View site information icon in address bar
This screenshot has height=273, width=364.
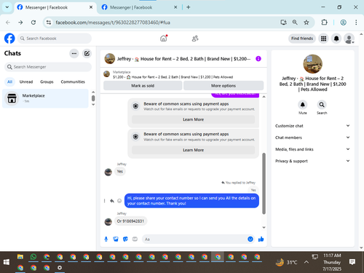(49, 23)
